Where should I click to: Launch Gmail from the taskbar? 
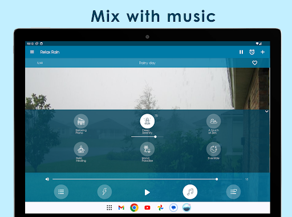[121, 208]
